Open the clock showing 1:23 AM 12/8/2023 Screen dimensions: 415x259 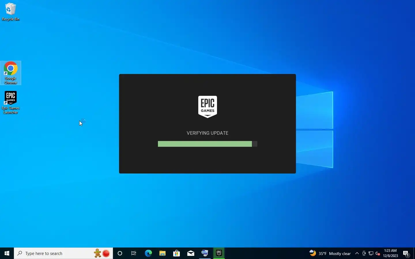click(x=391, y=253)
